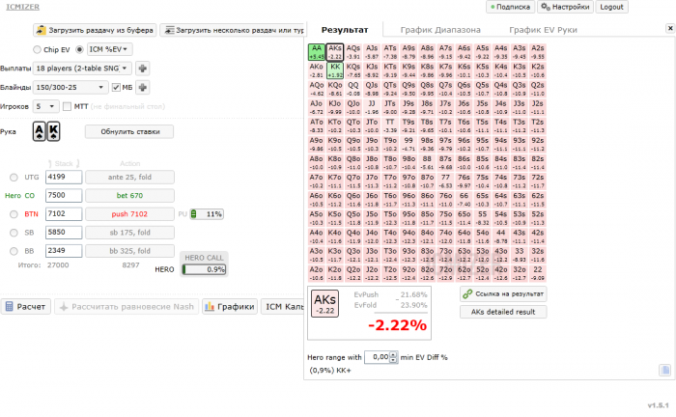676x417 pixels.
Task: Edit the UTG stack field 4199
Action: tap(64, 177)
